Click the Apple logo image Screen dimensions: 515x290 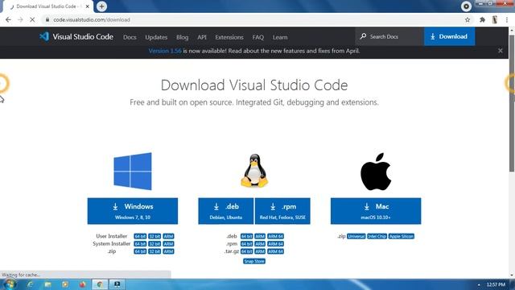(x=376, y=172)
